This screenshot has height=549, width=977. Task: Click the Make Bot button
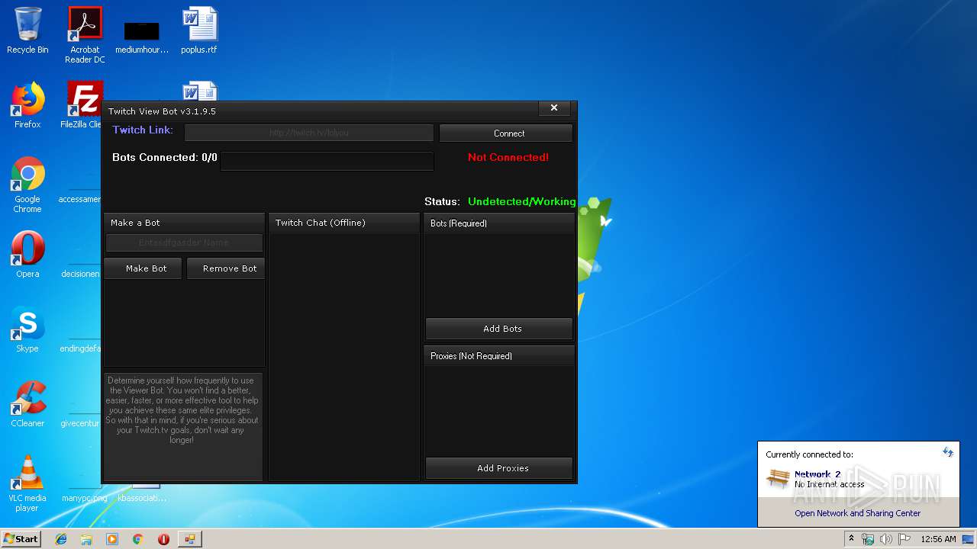pos(143,268)
